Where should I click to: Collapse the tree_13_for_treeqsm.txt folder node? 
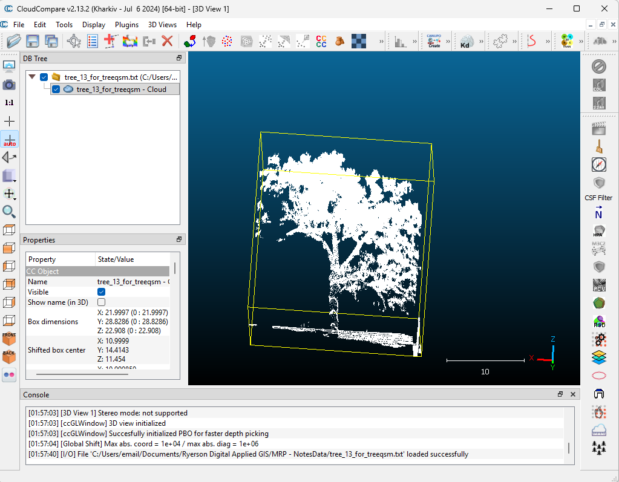[x=32, y=77]
